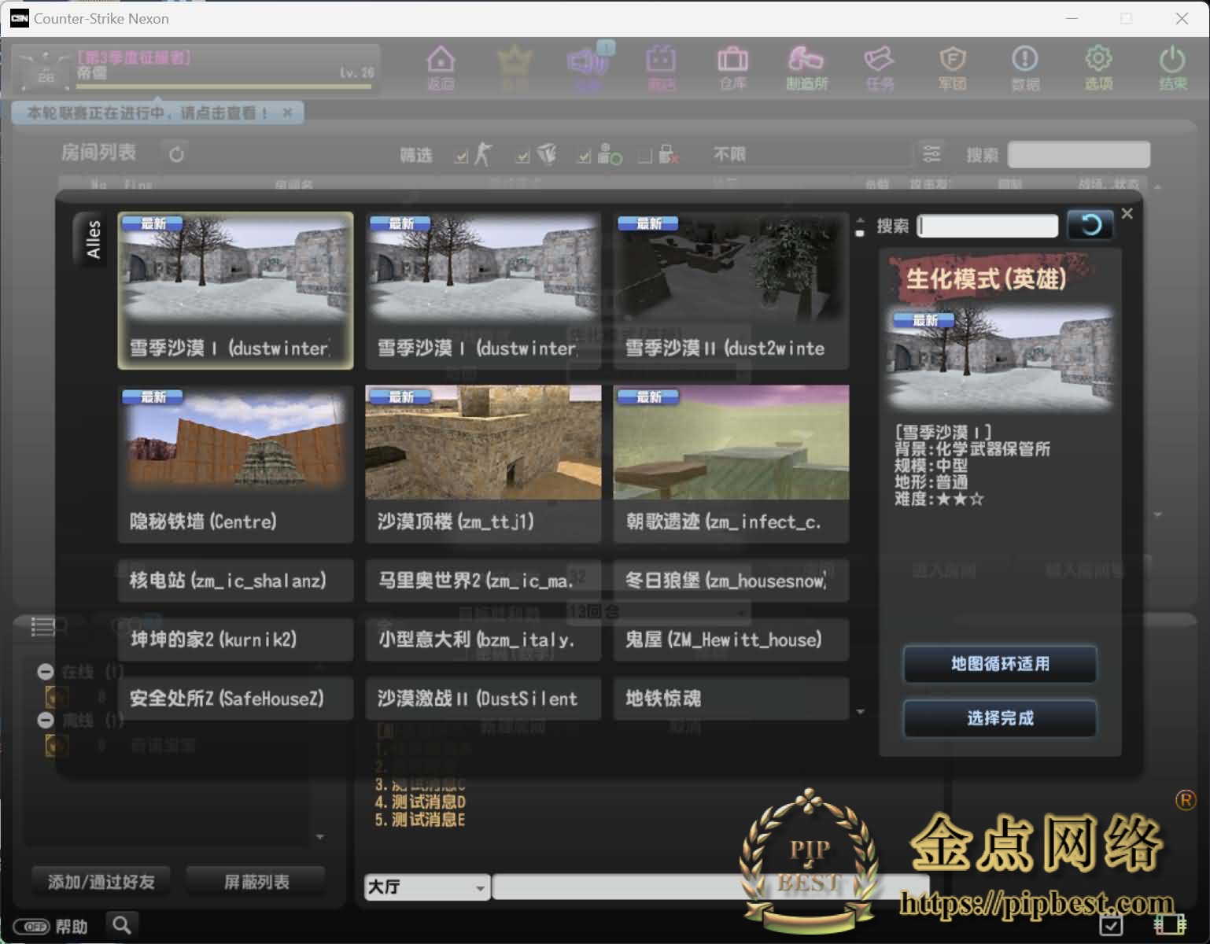The image size is (1210, 944).
Task: Click friend list scroll-down arrow
Action: [x=320, y=837]
